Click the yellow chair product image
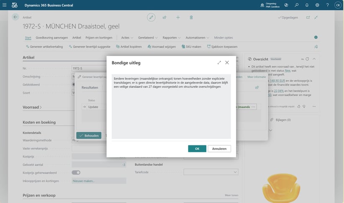This screenshot has width=344, height=203. tap(281, 188)
